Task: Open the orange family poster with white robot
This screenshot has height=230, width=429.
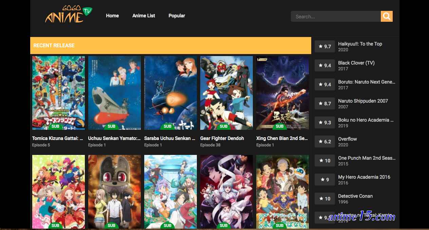Action: coord(282,192)
